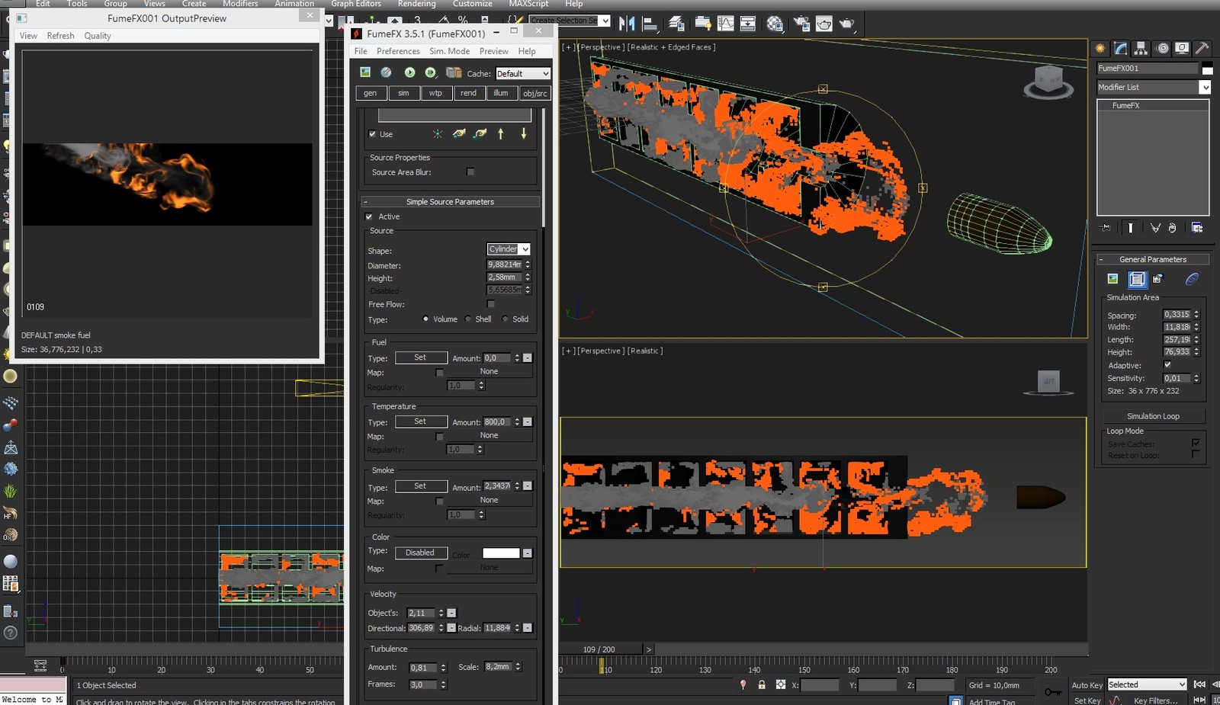Click the Temperature Type Set button

point(420,421)
